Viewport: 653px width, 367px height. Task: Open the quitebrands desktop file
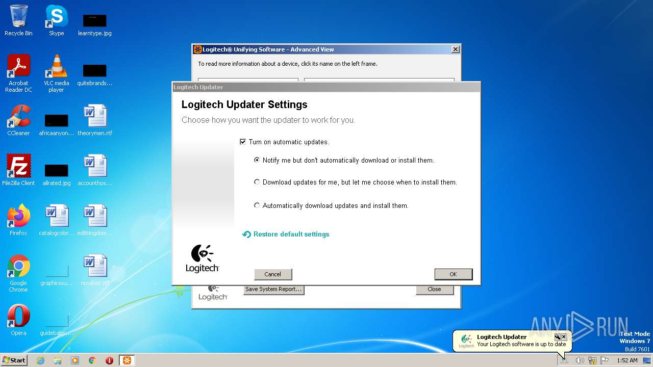click(x=95, y=74)
